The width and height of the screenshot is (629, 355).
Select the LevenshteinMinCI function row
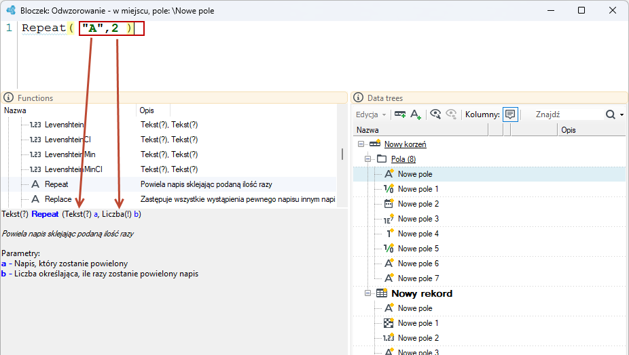[168, 169]
